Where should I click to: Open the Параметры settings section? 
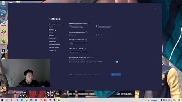(52, 39)
